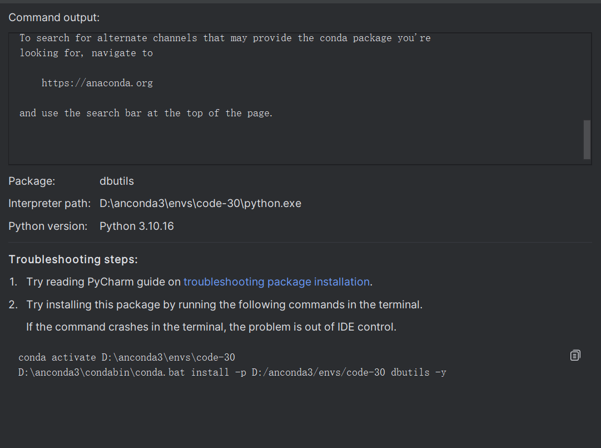
Task: Click step 2 'Try installing this package' text
Action: click(x=224, y=305)
